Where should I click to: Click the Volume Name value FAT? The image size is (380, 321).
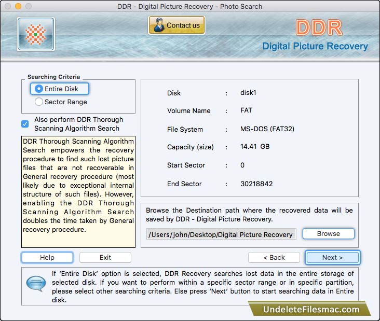tap(246, 110)
